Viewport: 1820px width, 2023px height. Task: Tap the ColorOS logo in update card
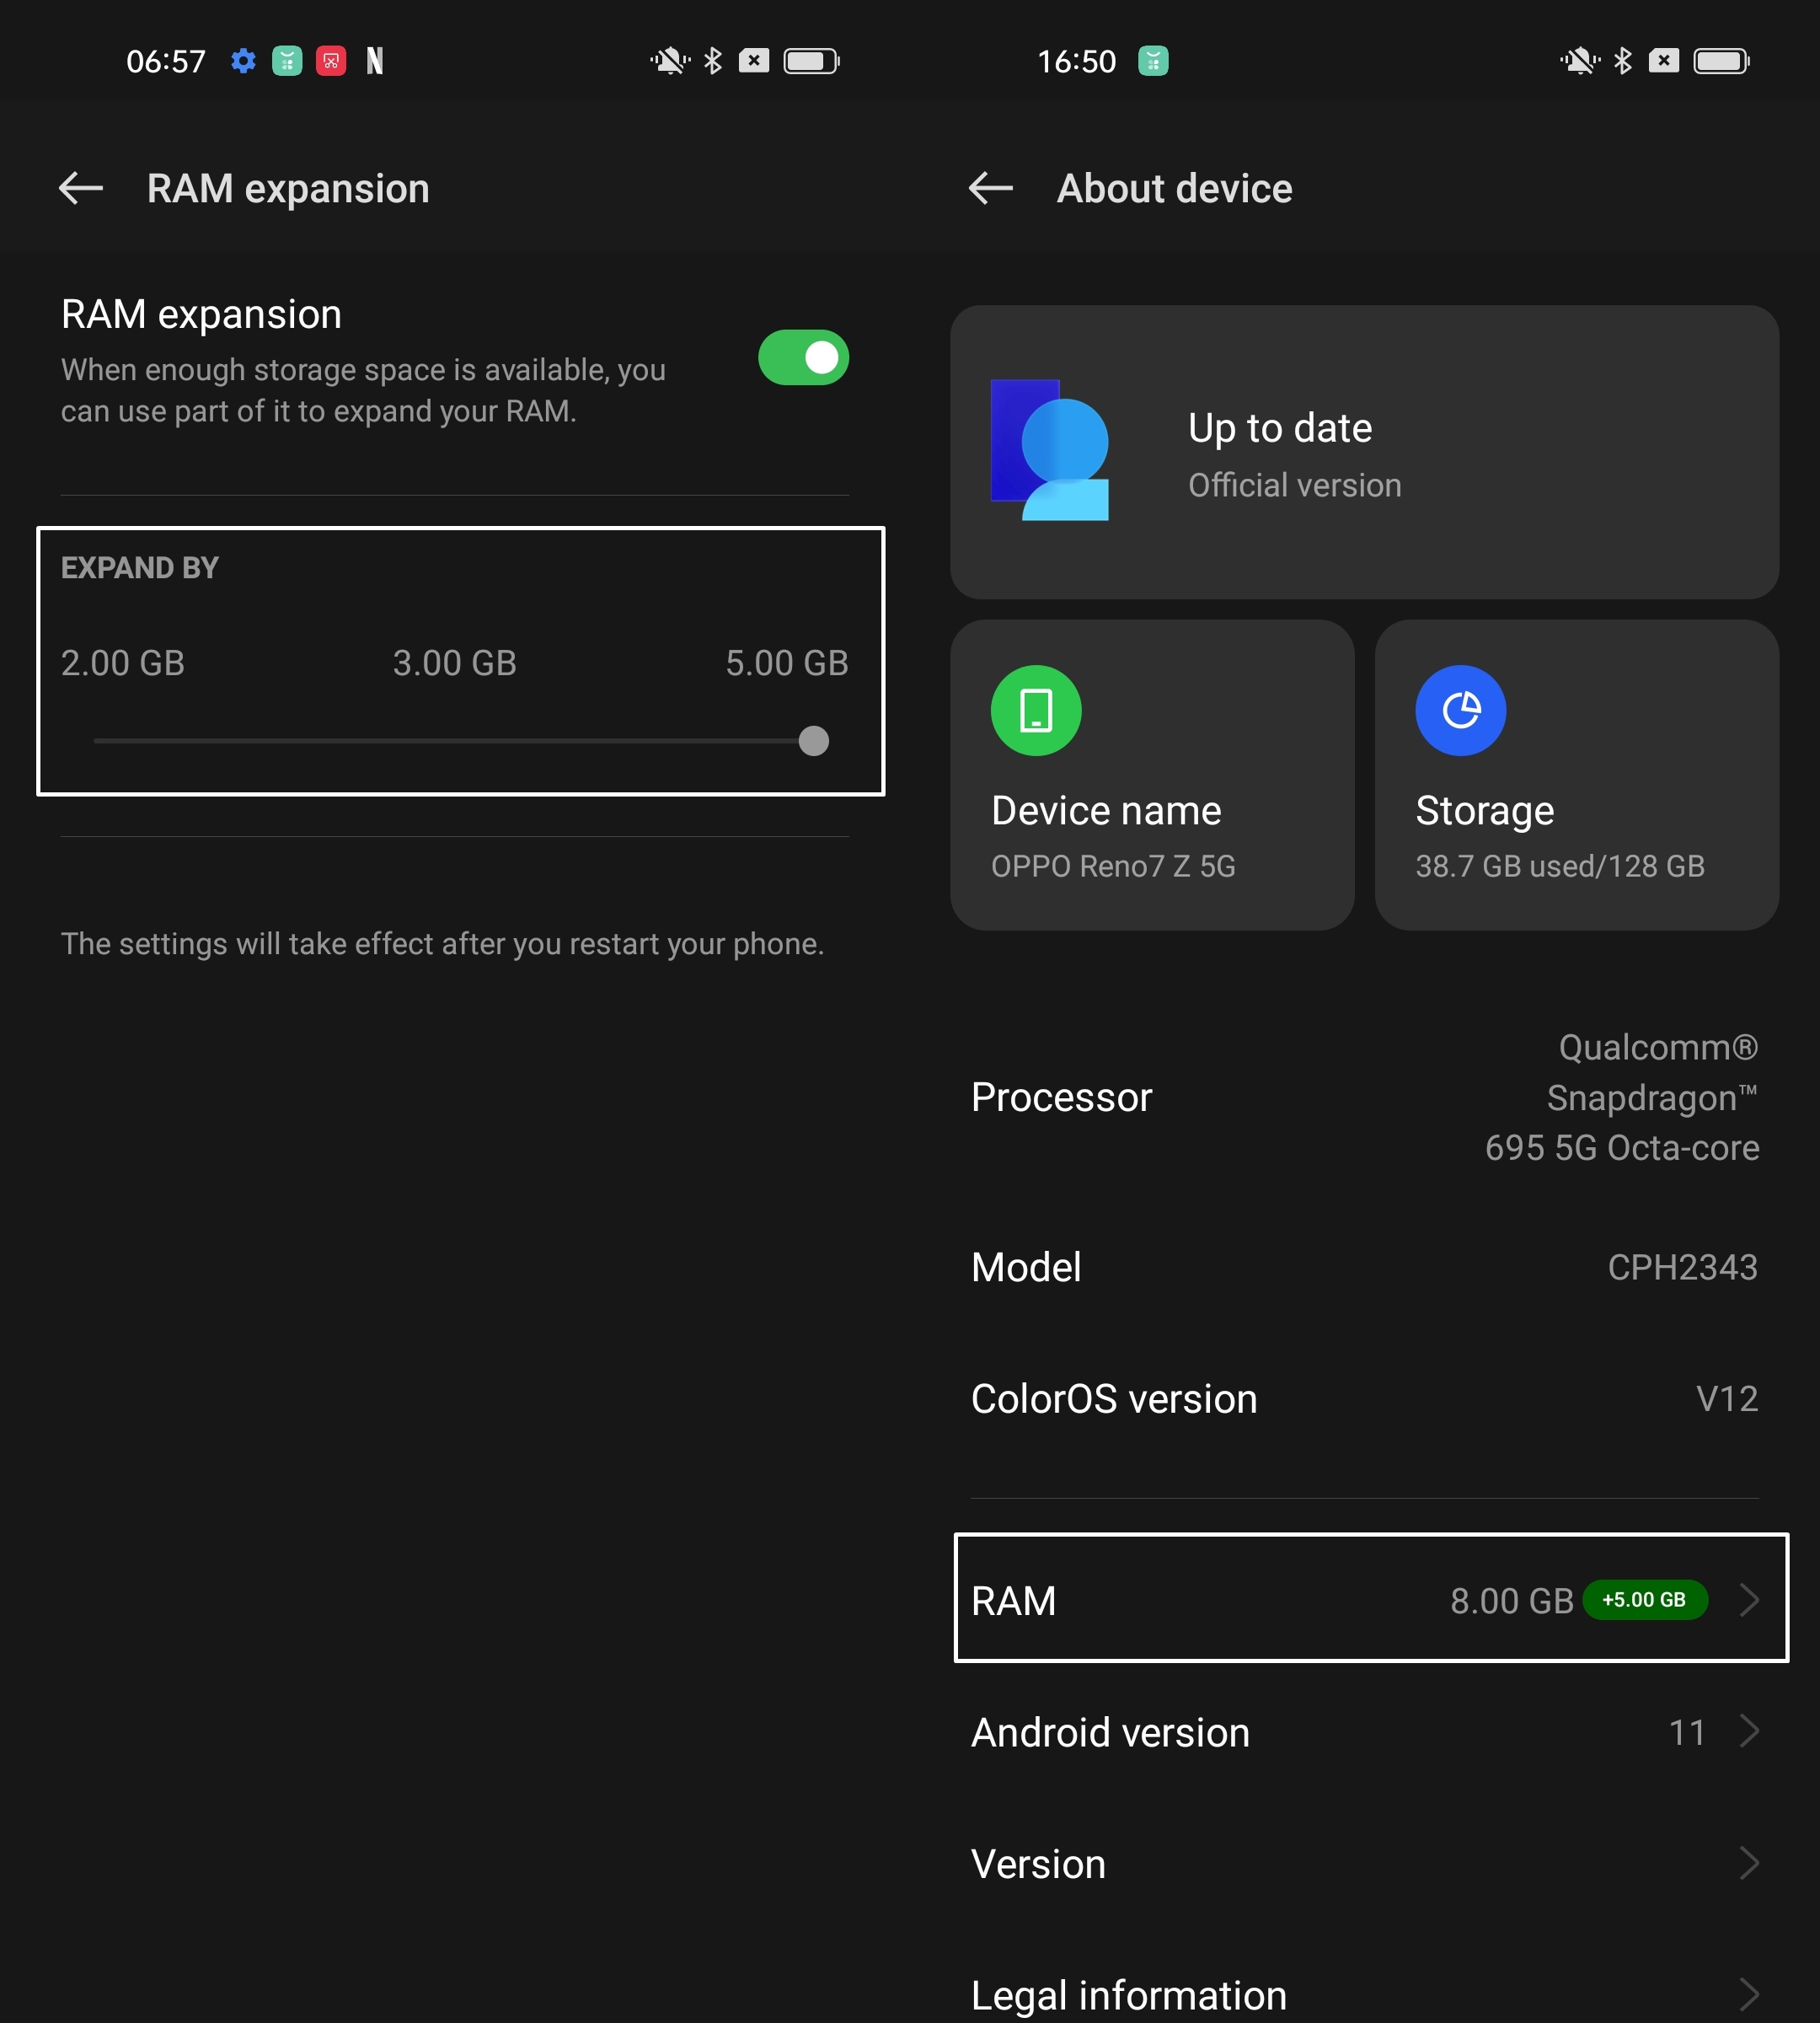pyautogui.click(x=1050, y=449)
